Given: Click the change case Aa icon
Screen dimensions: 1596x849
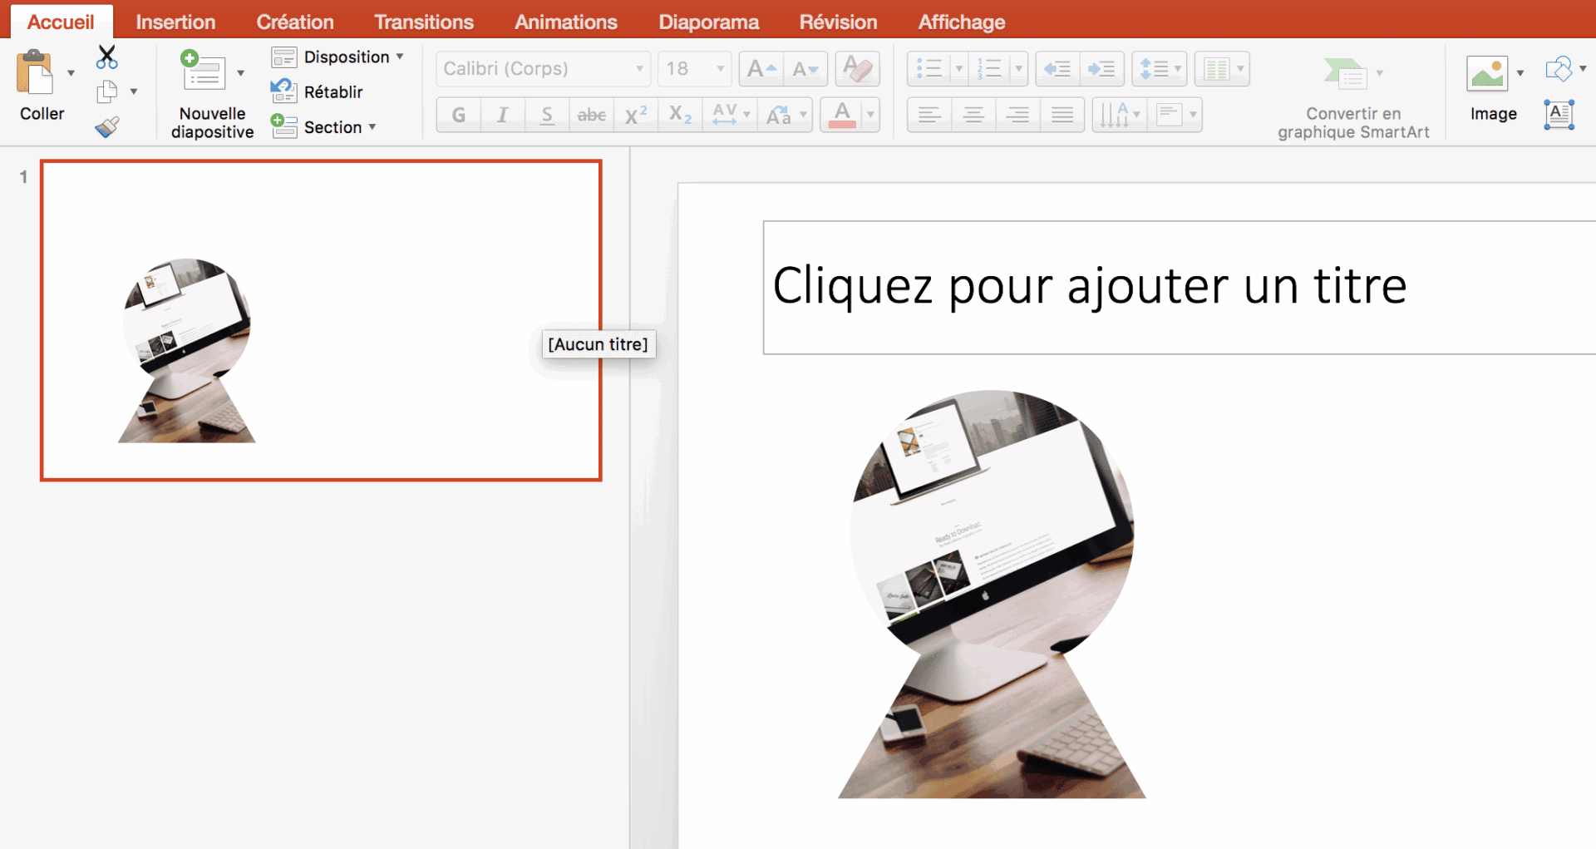Looking at the screenshot, I should coord(779,115).
